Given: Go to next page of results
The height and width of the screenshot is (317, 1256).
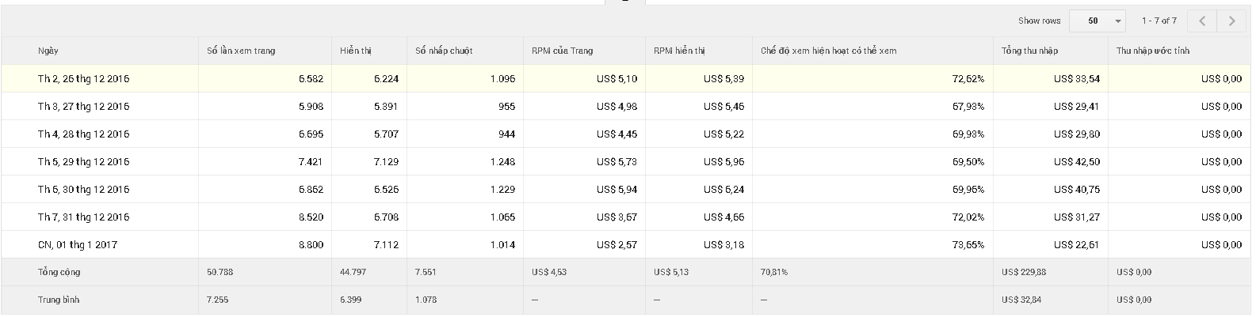Looking at the screenshot, I should (x=1231, y=21).
